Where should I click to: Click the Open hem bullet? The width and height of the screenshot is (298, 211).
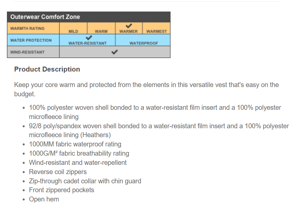[x=44, y=199]
